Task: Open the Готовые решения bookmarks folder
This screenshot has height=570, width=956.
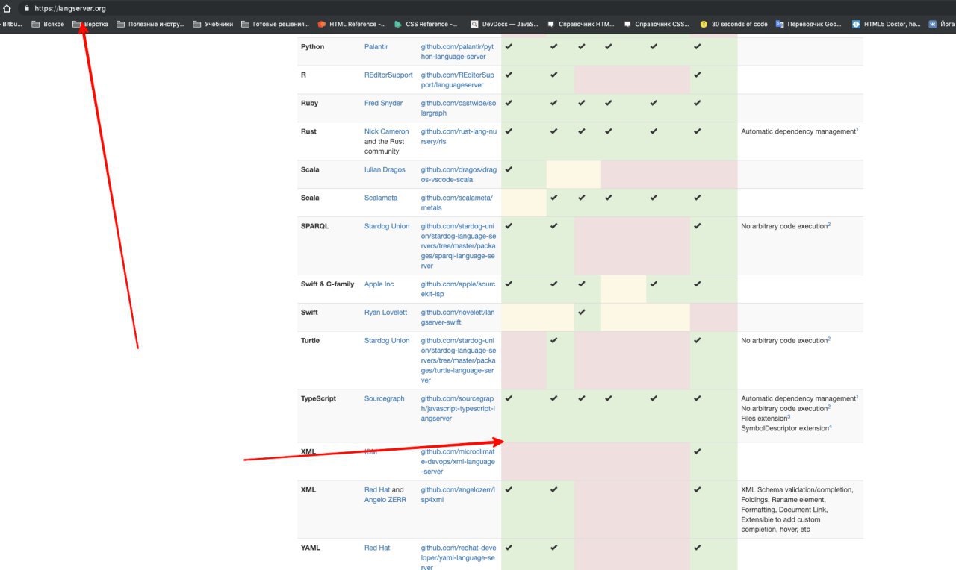Action: (x=275, y=24)
